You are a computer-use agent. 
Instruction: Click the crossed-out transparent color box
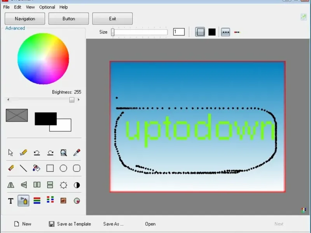[x=17, y=115]
